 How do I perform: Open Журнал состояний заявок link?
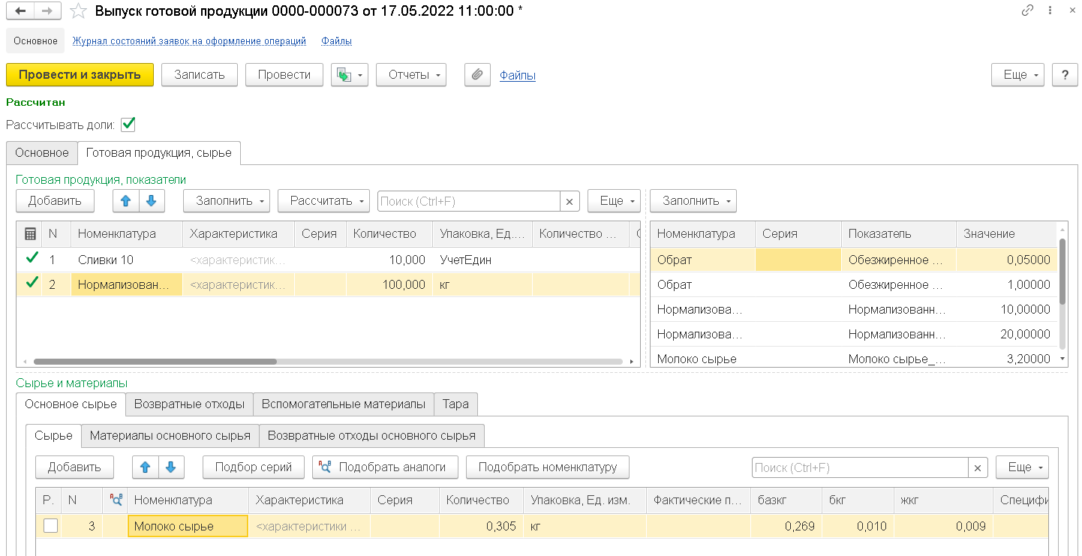[x=189, y=41]
